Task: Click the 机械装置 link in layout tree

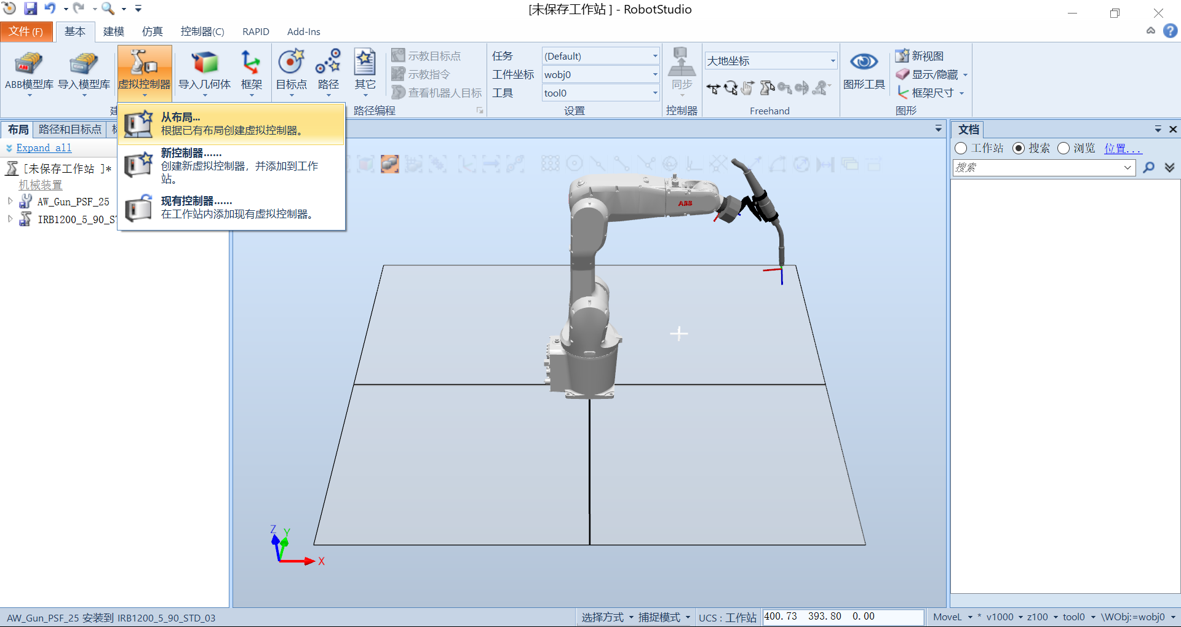Action: [40, 184]
